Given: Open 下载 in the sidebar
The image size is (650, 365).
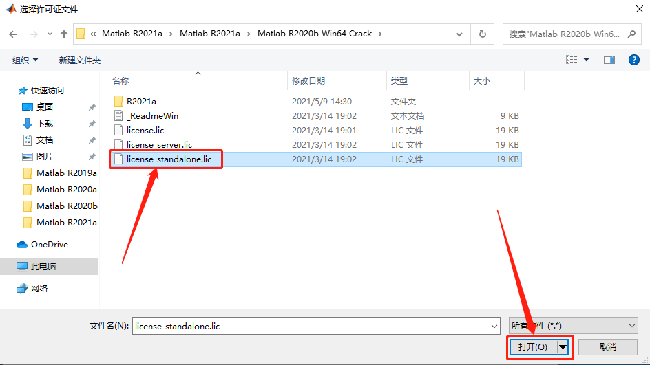Looking at the screenshot, I should 44,123.
